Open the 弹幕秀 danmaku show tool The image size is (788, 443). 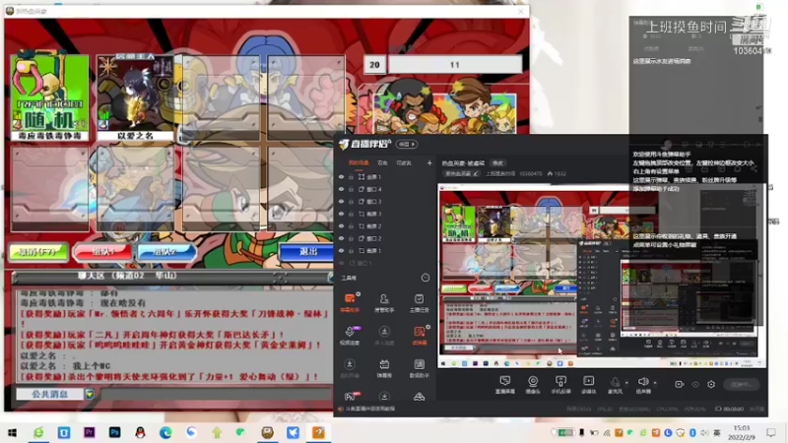point(384,367)
